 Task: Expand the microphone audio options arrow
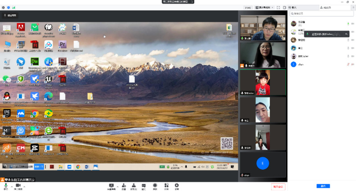coord(12,187)
